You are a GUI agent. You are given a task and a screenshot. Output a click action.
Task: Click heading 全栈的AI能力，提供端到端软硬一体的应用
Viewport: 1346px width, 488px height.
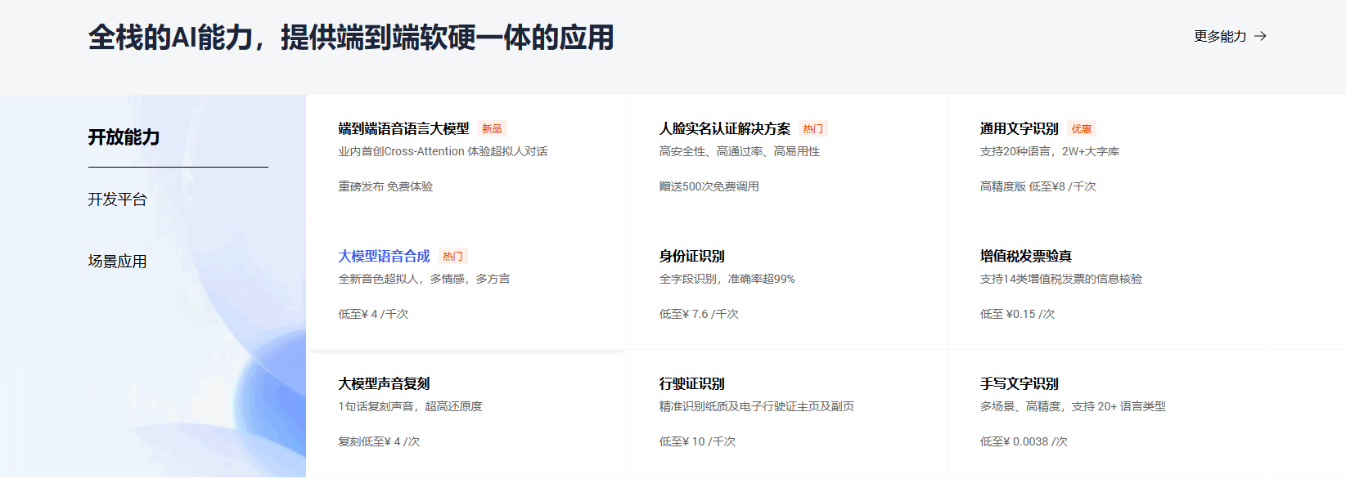[351, 38]
